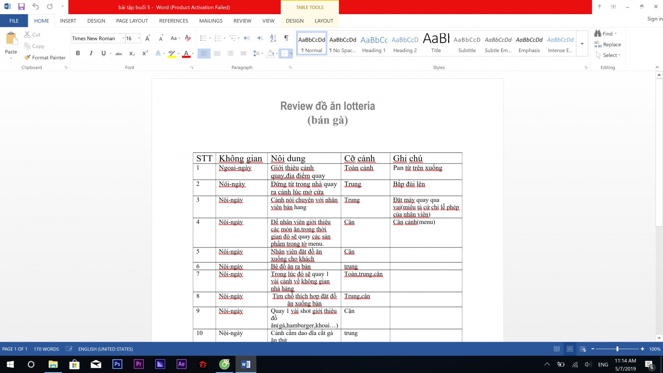Open the line spacing dropdown

click(257, 53)
